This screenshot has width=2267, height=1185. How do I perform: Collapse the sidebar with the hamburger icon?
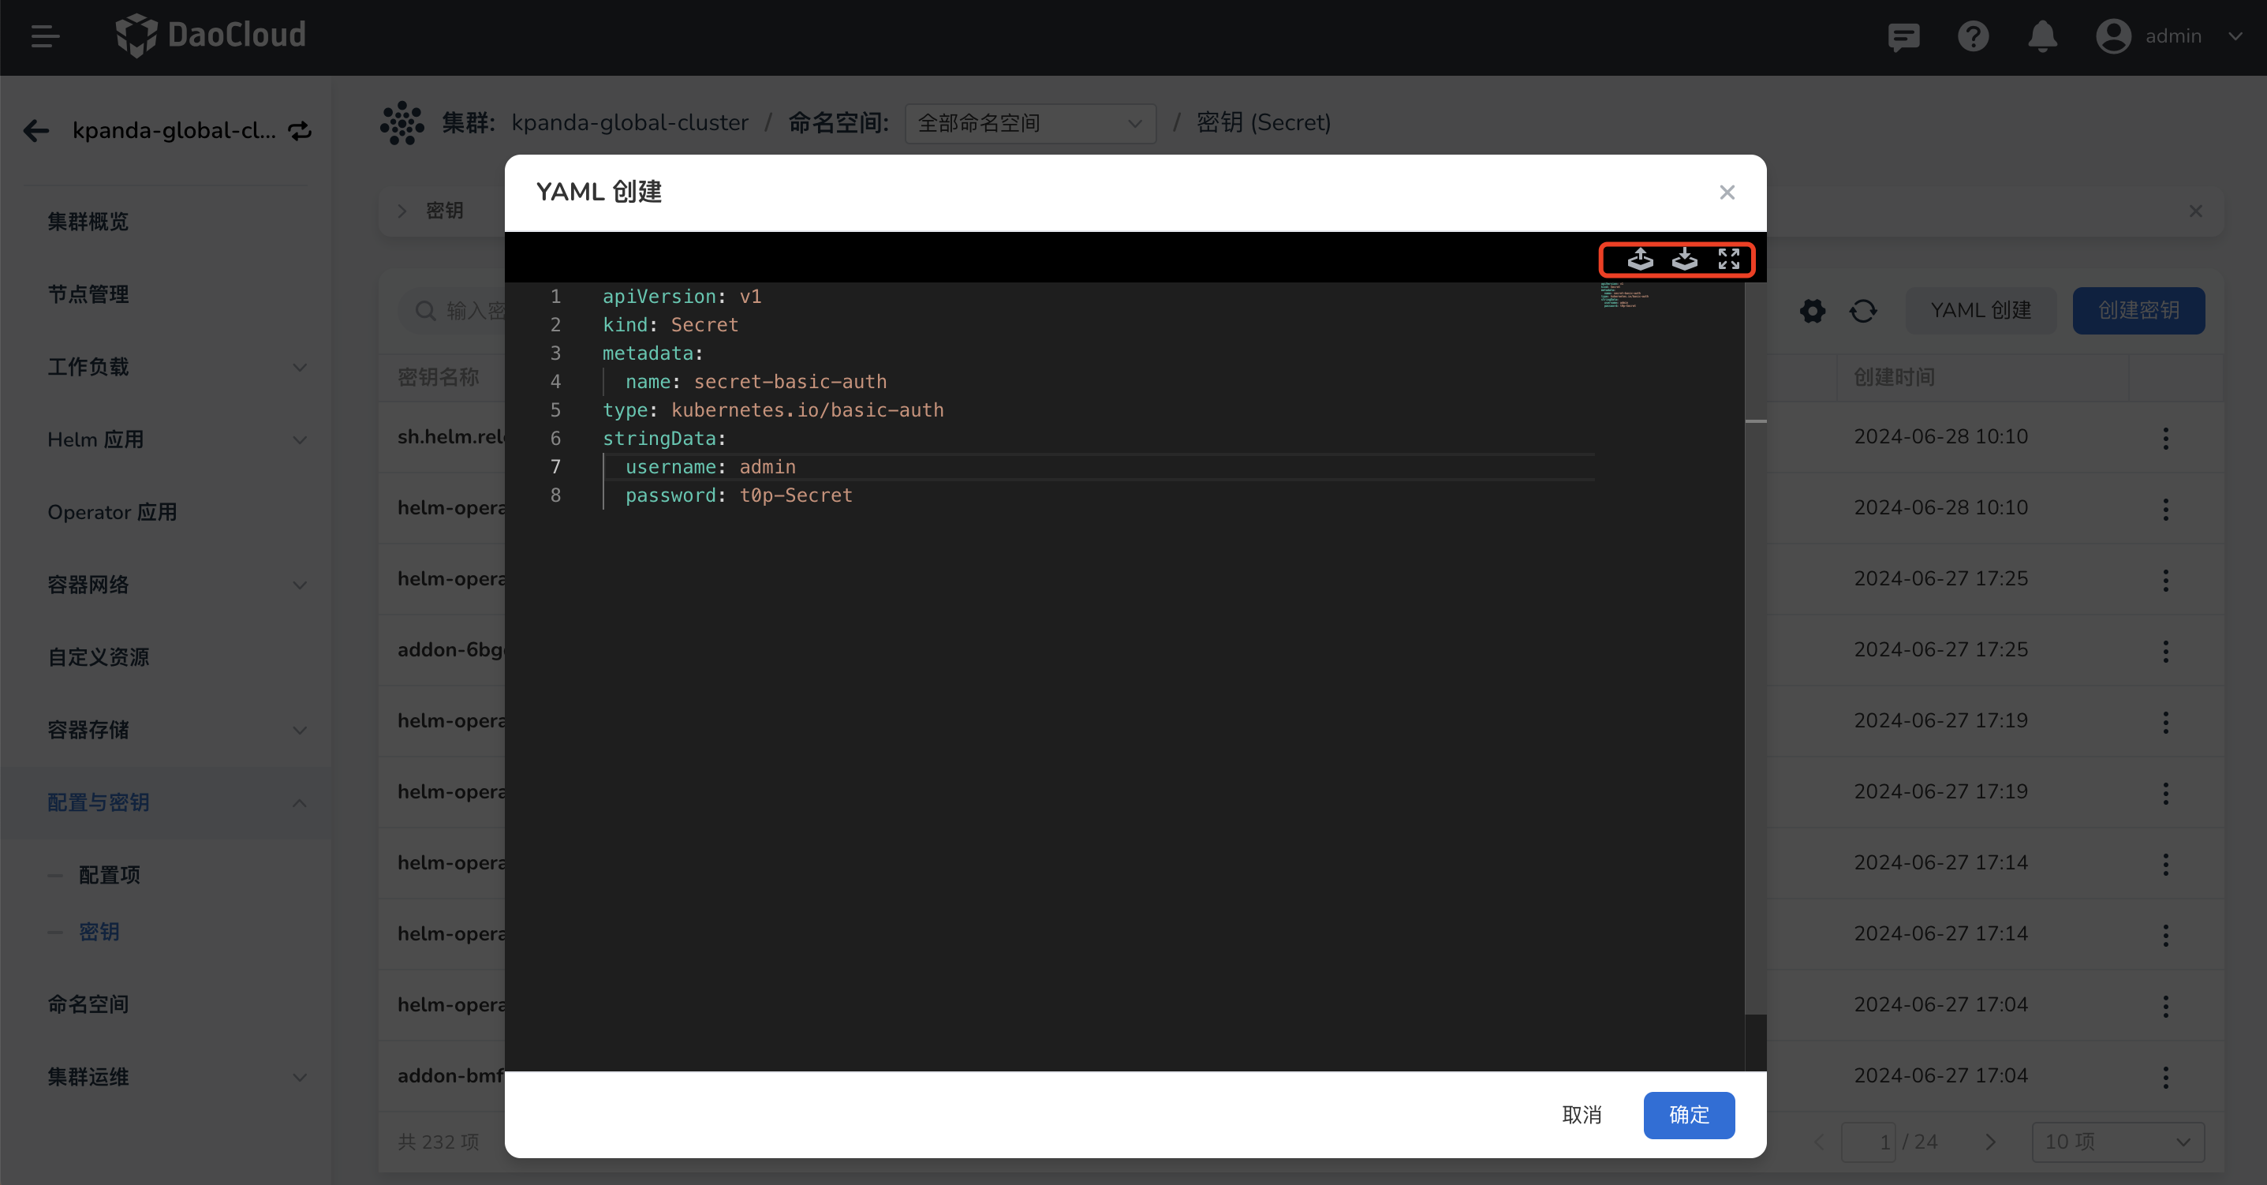(44, 36)
